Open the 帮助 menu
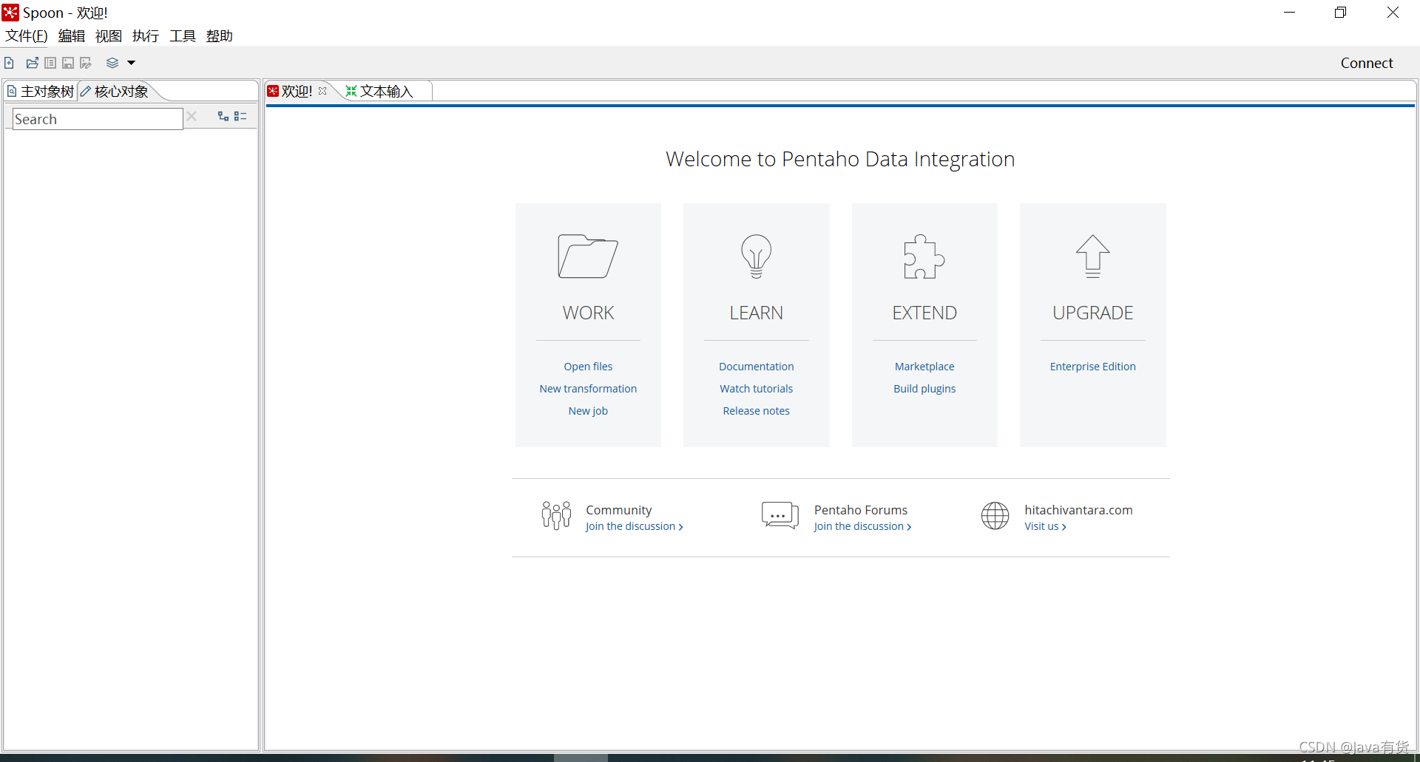1420x762 pixels. tap(220, 35)
